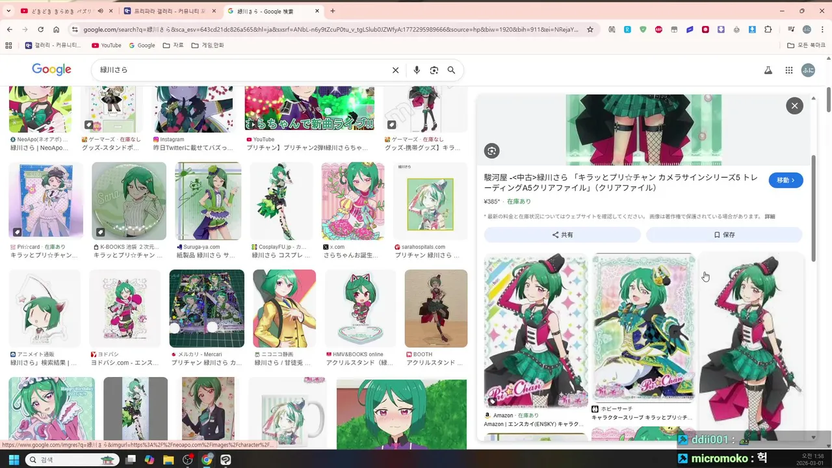Search inside image with the Lens button on preview
832x468 pixels.
click(492, 151)
